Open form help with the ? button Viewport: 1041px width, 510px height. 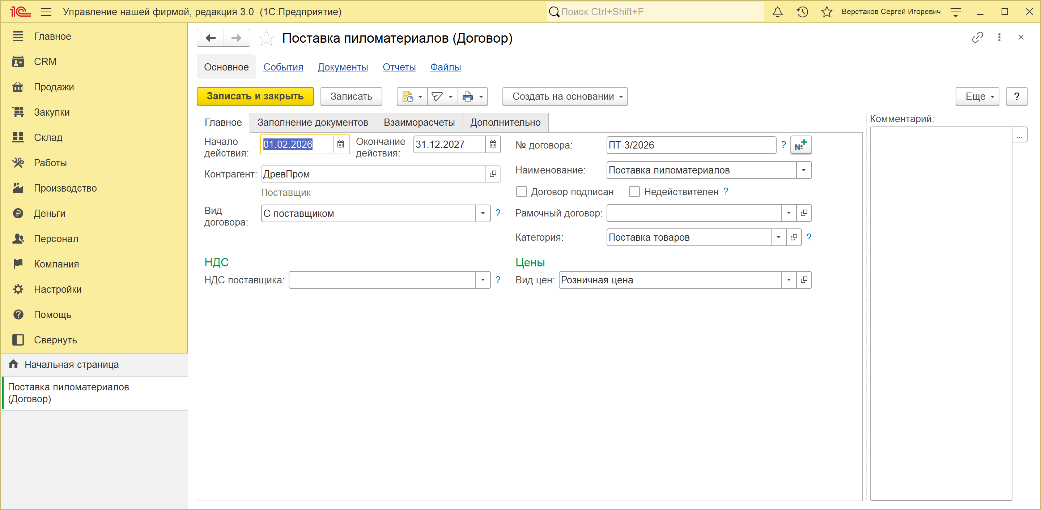pyautogui.click(x=1016, y=97)
